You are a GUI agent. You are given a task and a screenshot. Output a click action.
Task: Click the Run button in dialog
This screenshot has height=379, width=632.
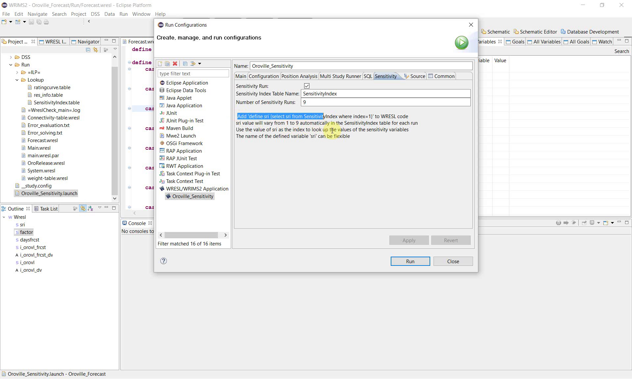[410, 261]
